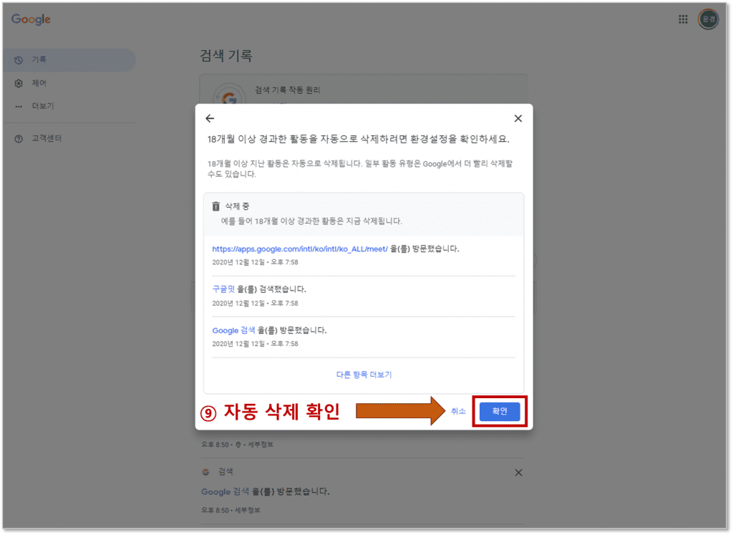The width and height of the screenshot is (733, 535).
Task: Select the 더보기 sidebar item
Action: (69, 106)
